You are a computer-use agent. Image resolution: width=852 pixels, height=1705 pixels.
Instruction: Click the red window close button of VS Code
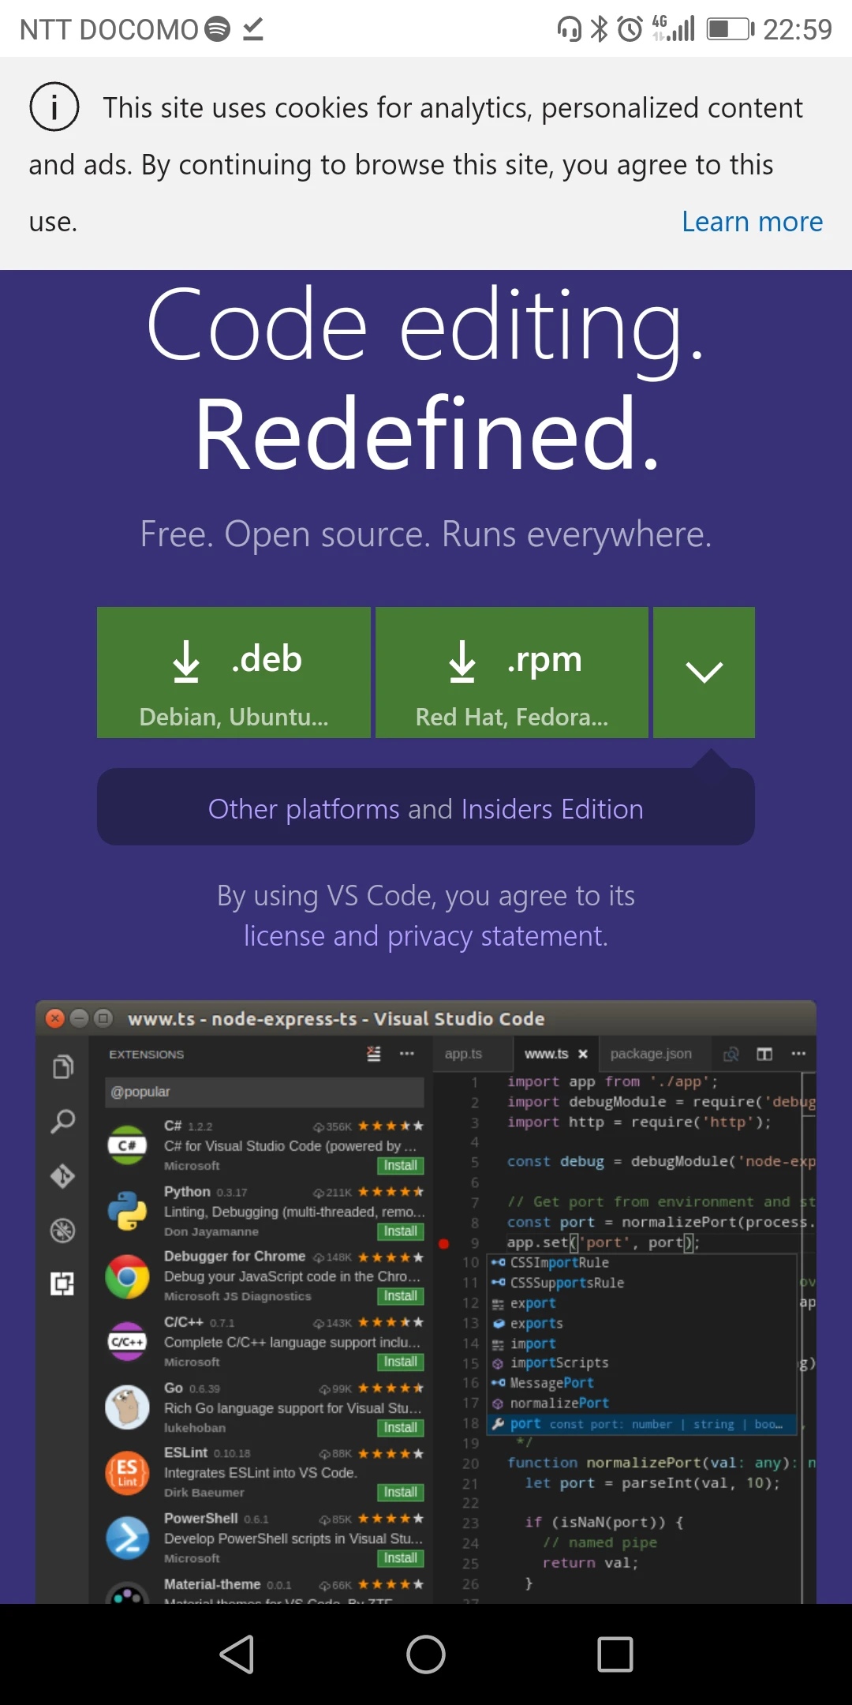[x=54, y=1018]
